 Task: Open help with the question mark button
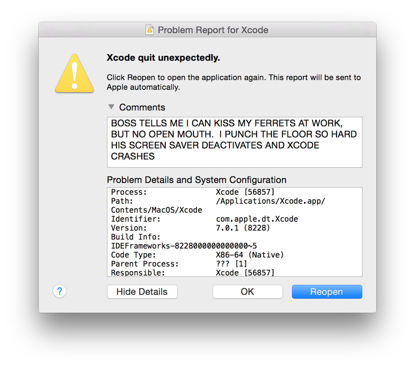click(x=59, y=291)
